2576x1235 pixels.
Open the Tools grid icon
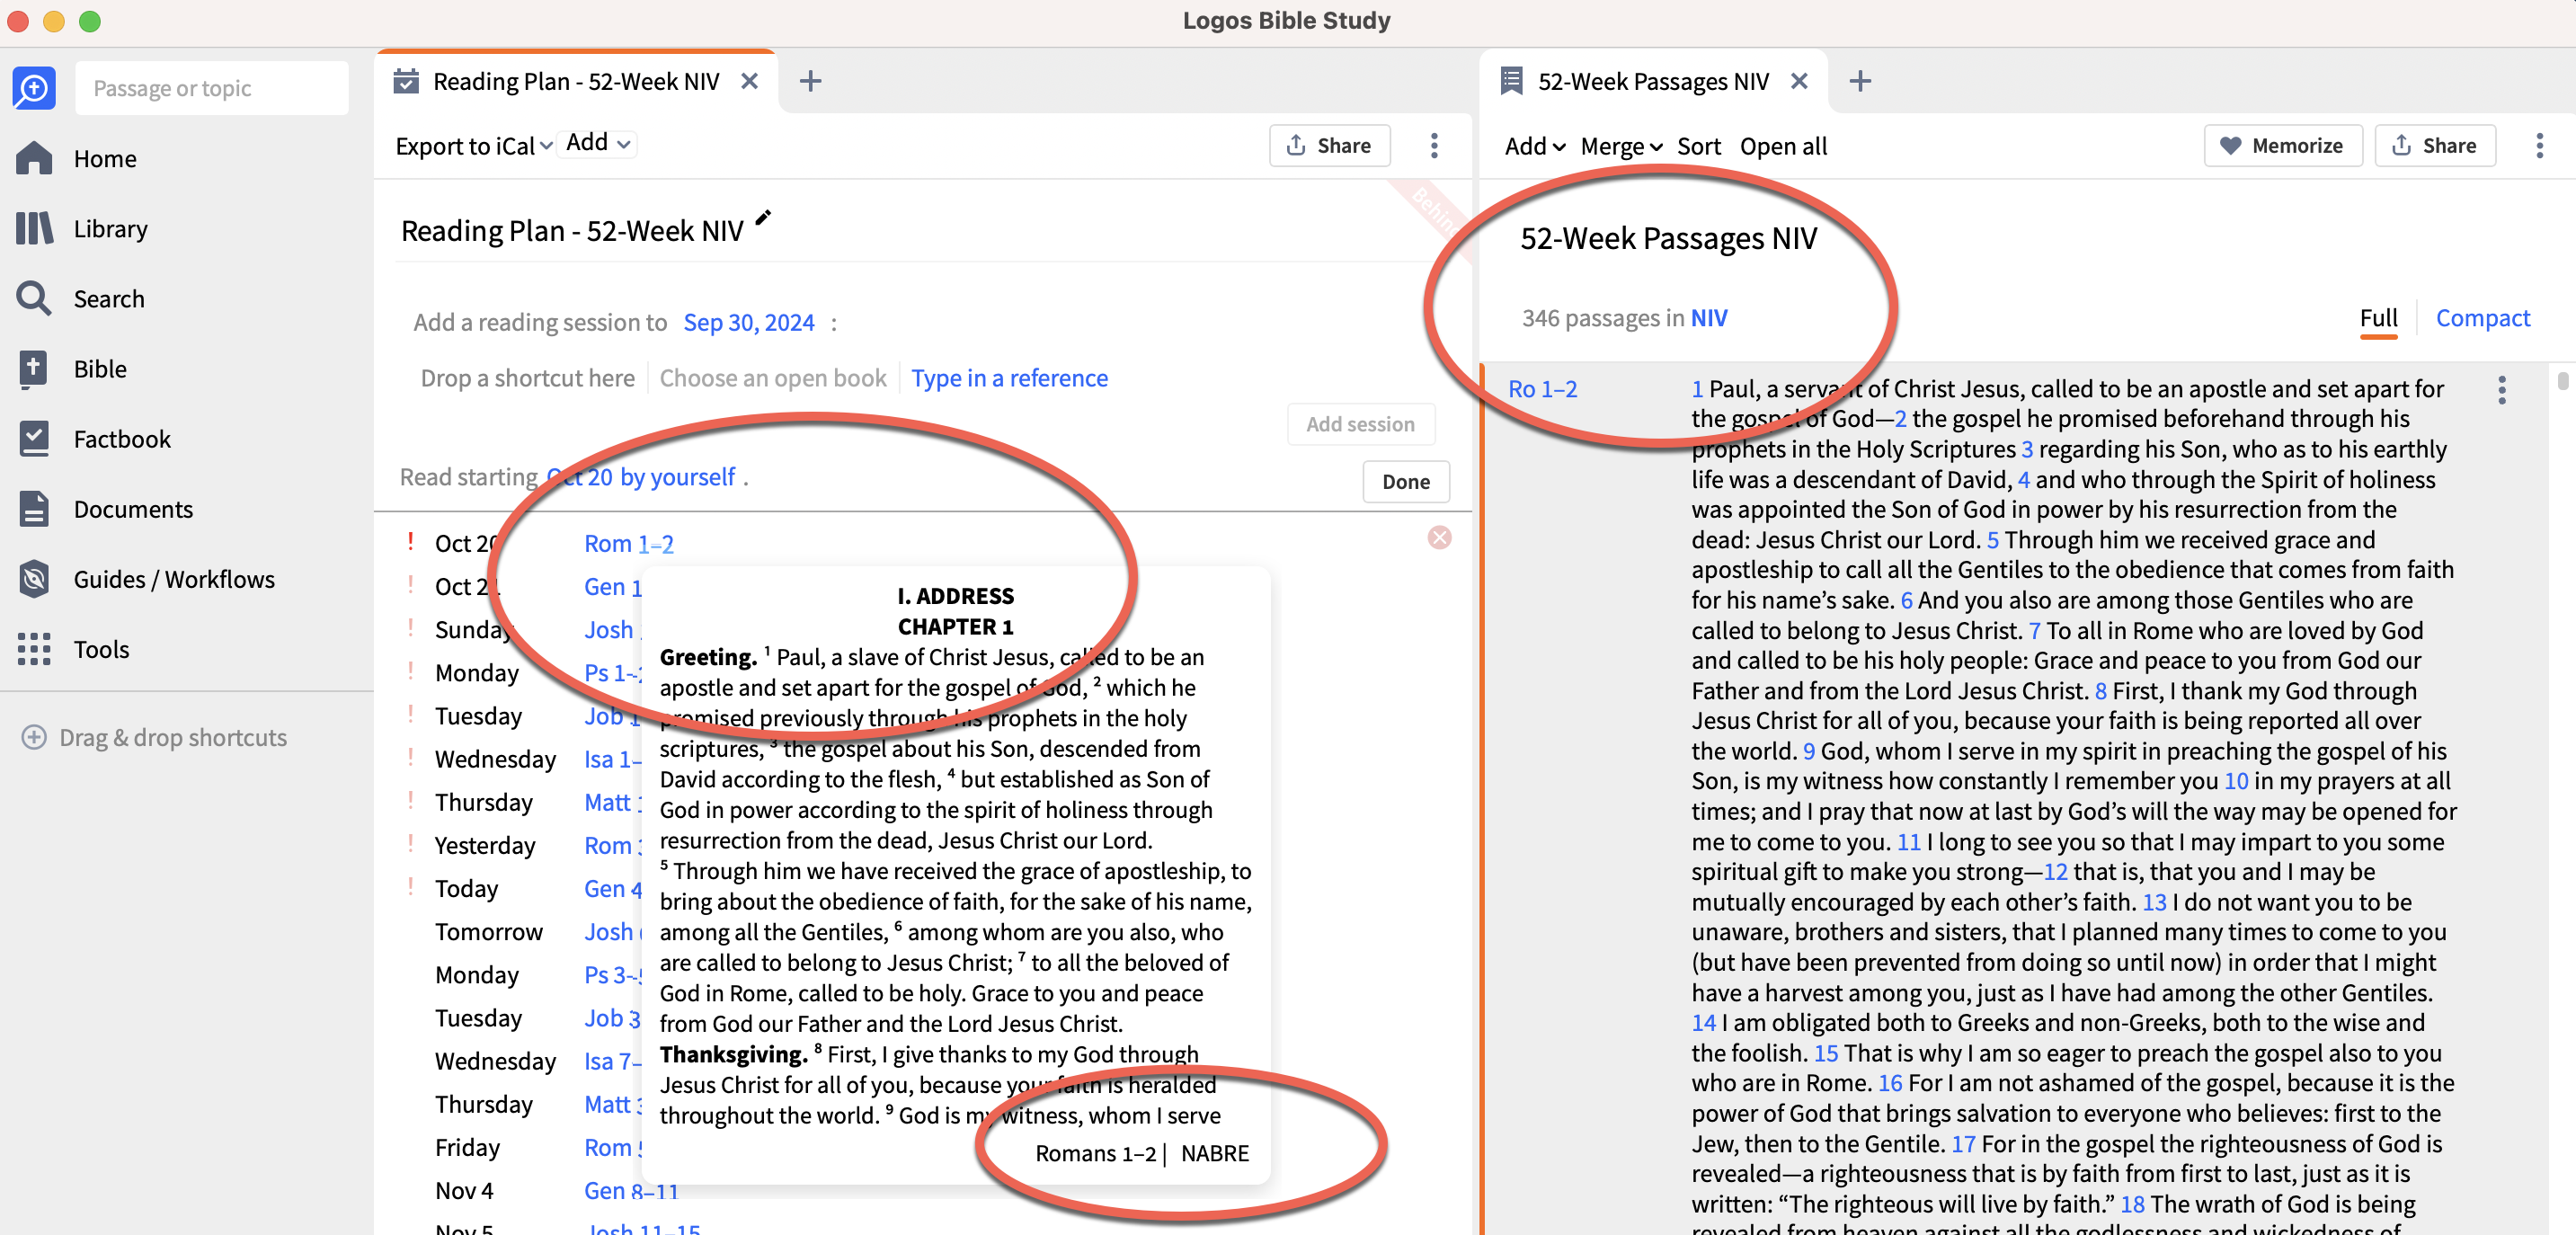pyautogui.click(x=34, y=648)
